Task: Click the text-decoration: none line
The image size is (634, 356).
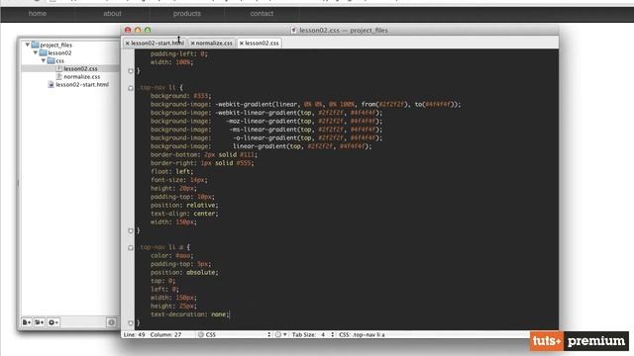Action: tap(189, 314)
